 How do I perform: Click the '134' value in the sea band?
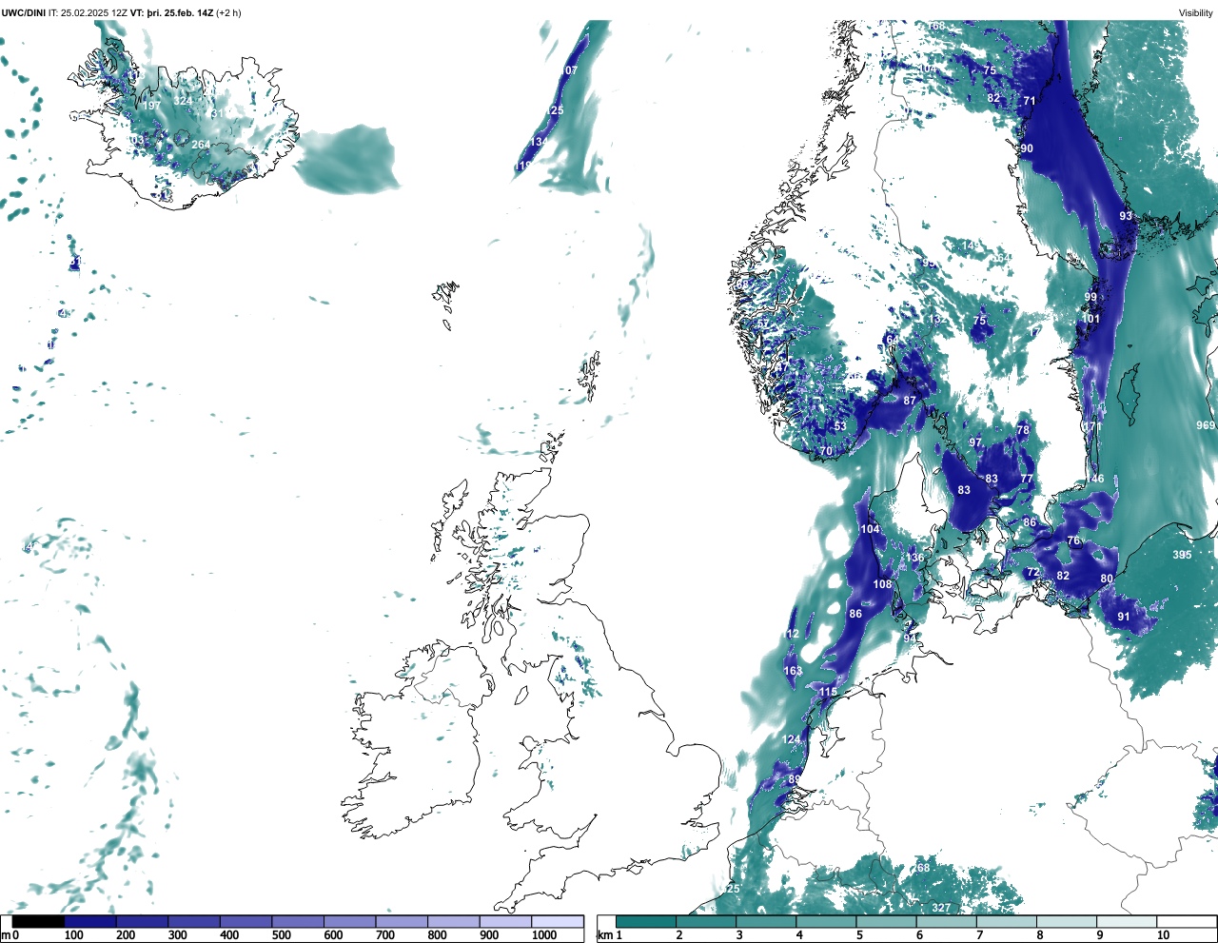pyautogui.click(x=540, y=142)
